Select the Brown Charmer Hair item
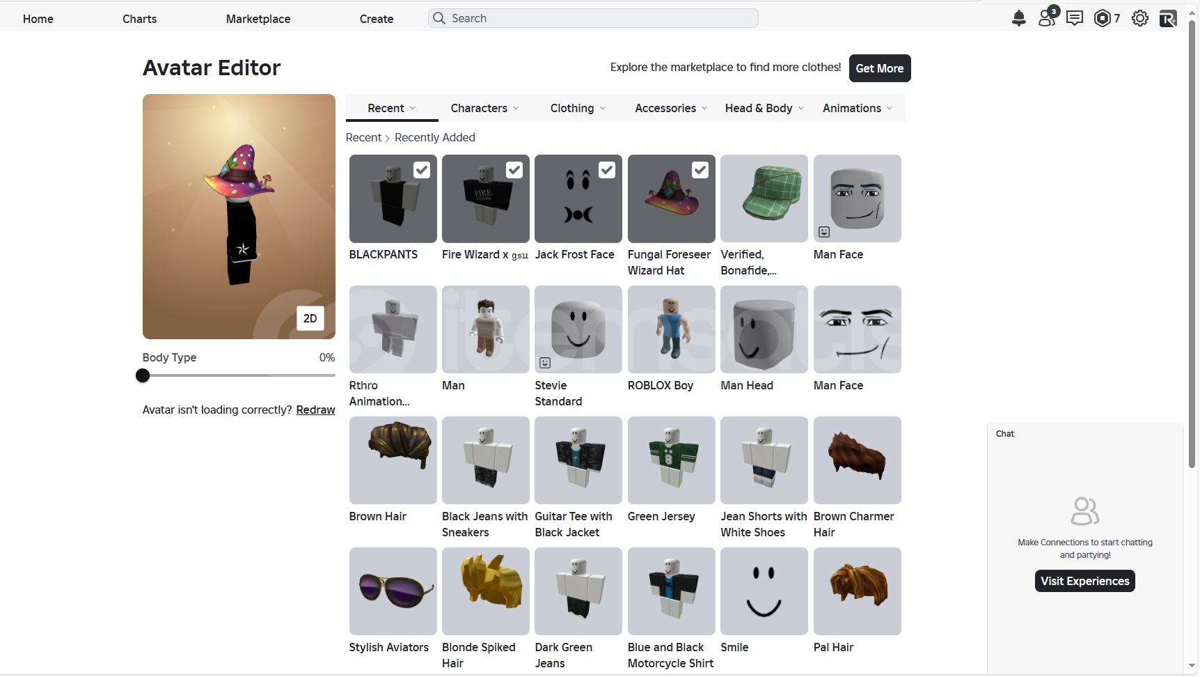The image size is (1200, 677). (x=858, y=460)
